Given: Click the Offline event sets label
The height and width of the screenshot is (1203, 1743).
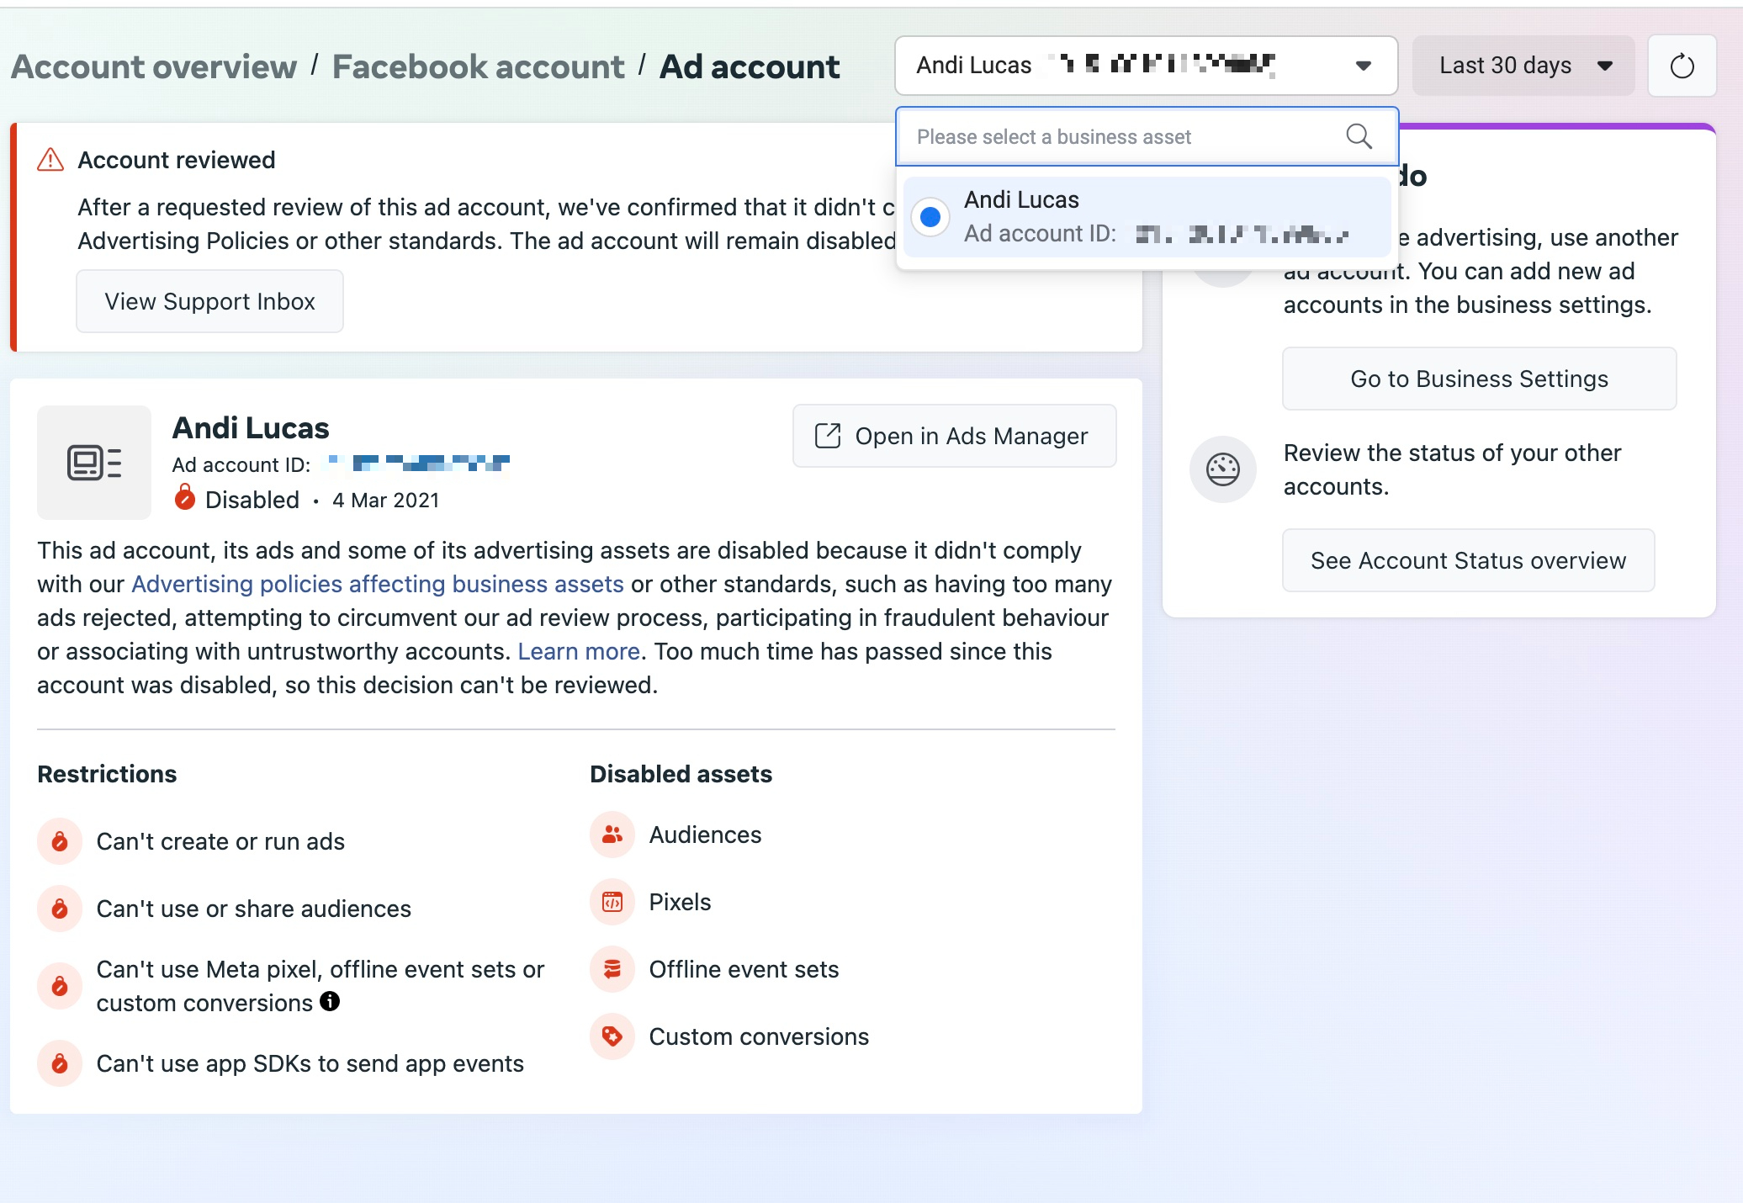Looking at the screenshot, I should (744, 969).
